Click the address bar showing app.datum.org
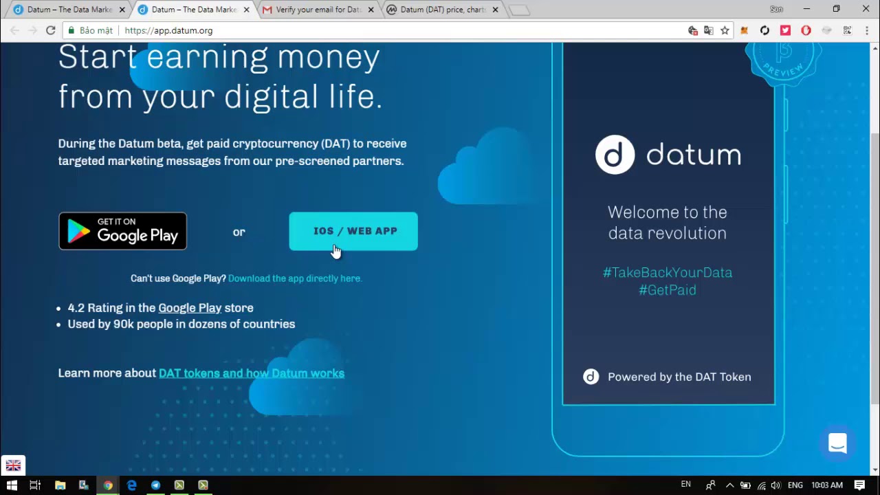The width and height of the screenshot is (880, 495). [399, 30]
